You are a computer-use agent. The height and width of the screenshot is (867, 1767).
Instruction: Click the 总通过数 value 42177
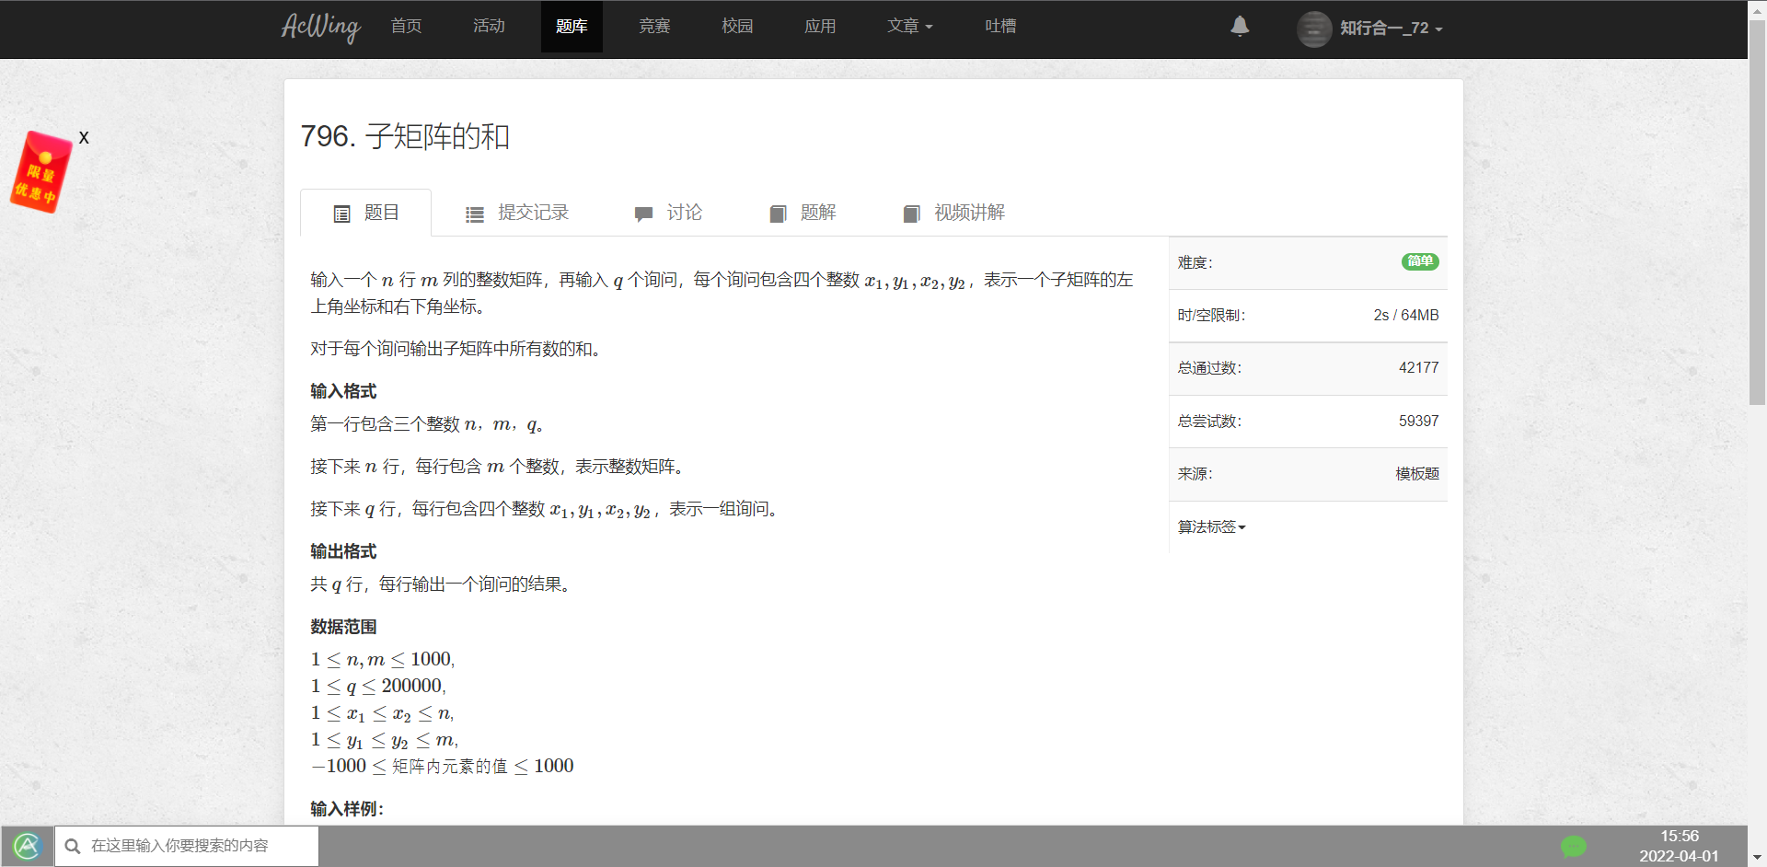coord(1418,368)
